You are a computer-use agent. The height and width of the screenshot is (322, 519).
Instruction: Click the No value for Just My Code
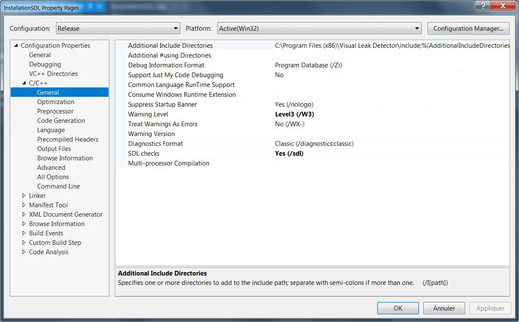click(x=279, y=75)
